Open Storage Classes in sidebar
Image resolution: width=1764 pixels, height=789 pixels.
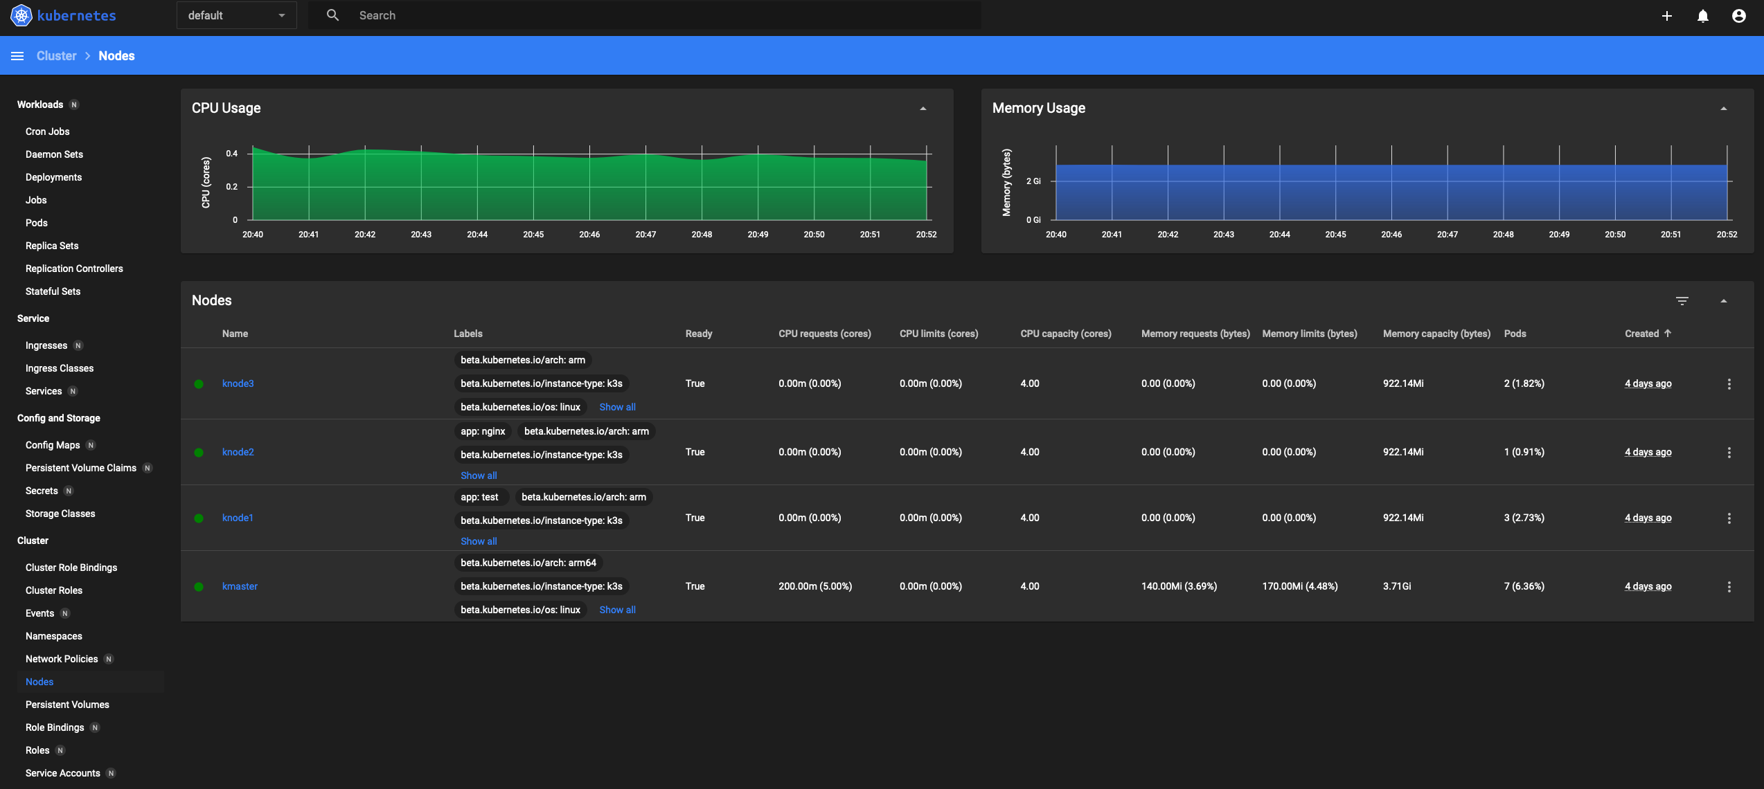pyautogui.click(x=60, y=514)
